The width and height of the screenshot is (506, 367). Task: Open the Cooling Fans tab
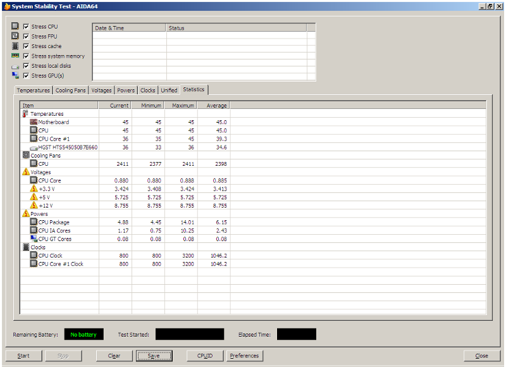(x=70, y=90)
